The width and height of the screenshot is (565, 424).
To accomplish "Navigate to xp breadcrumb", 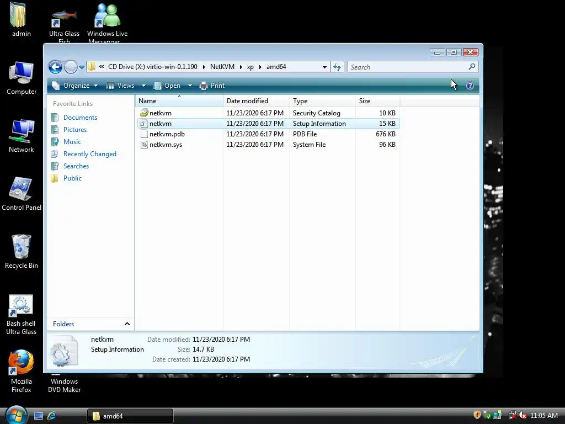I will [x=250, y=67].
